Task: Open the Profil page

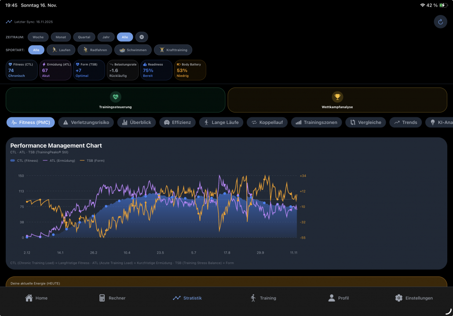Action: 338,298
